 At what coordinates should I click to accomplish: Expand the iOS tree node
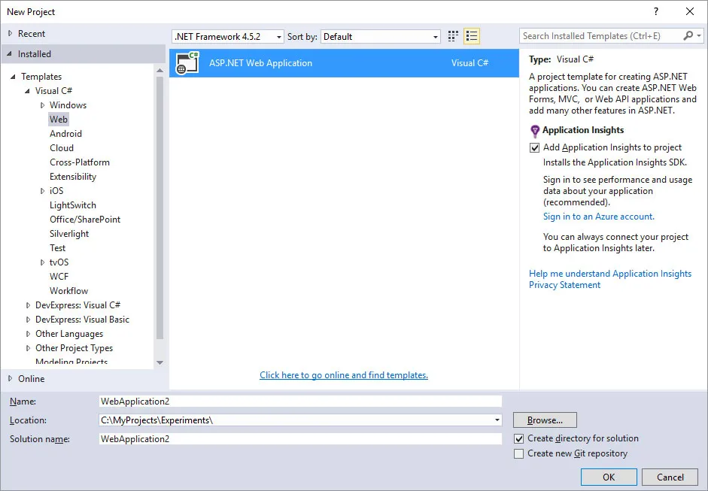(42, 191)
